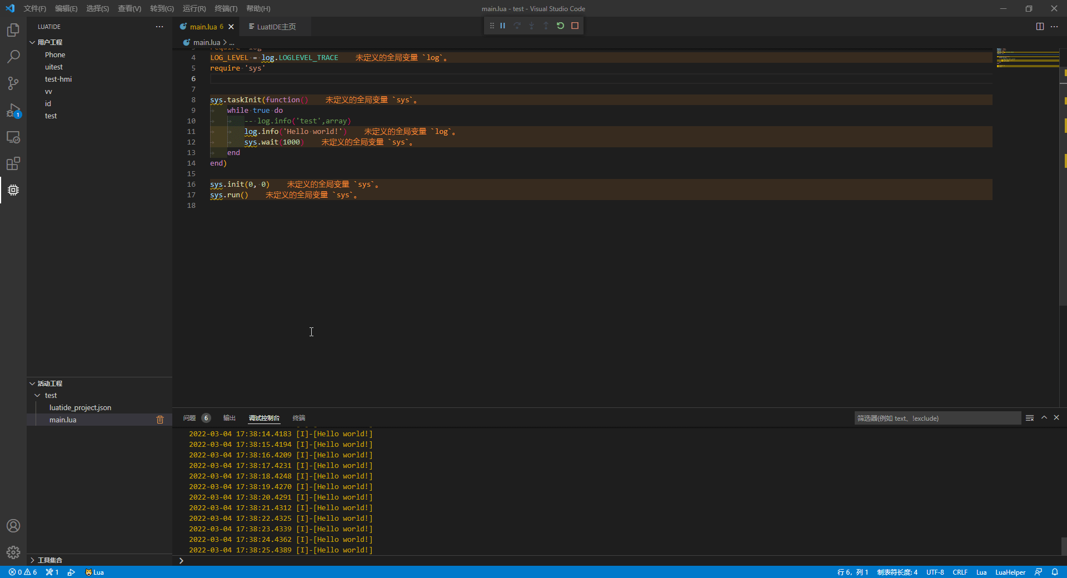This screenshot has height=578, width=1067.
Task: Restart the debug session
Action: (560, 26)
